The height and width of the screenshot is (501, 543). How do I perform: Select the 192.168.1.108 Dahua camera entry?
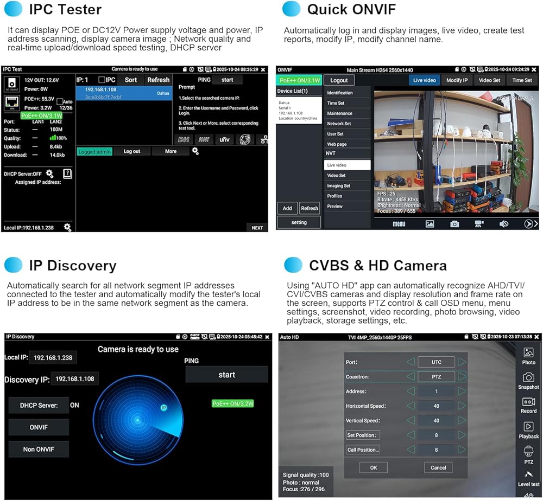[x=125, y=93]
